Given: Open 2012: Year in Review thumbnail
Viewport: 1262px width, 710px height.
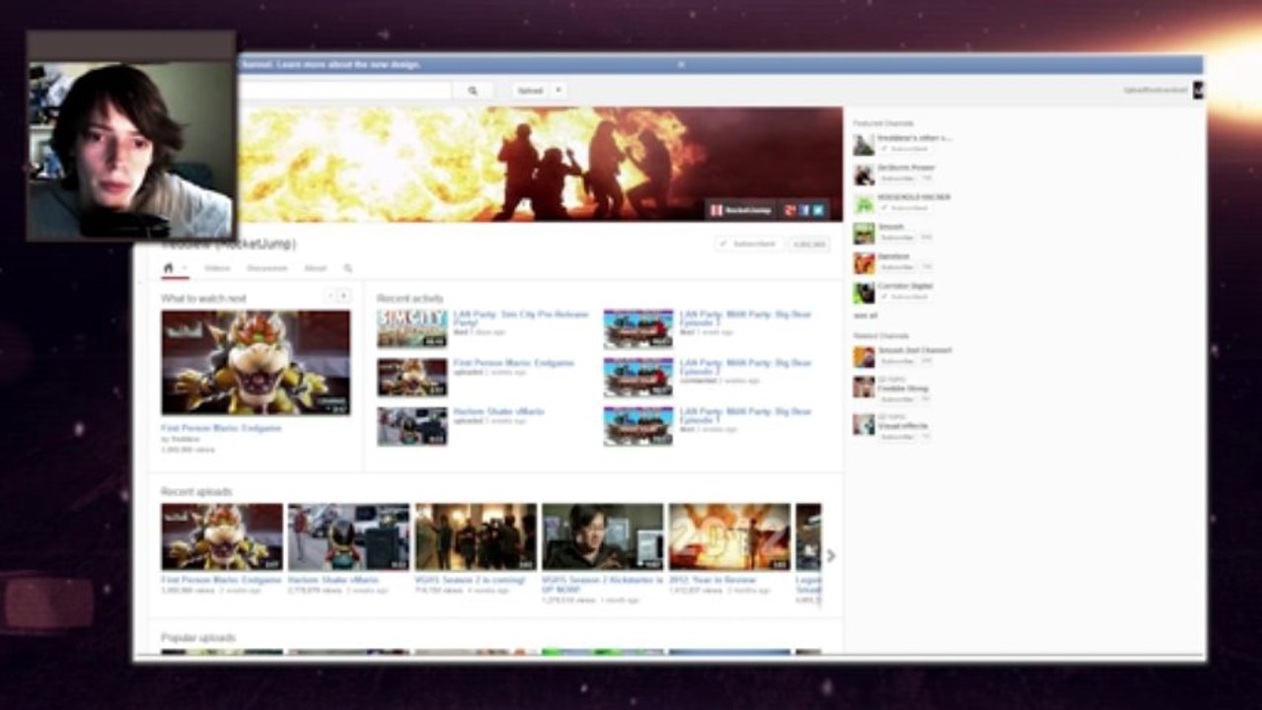Looking at the screenshot, I should 729,536.
